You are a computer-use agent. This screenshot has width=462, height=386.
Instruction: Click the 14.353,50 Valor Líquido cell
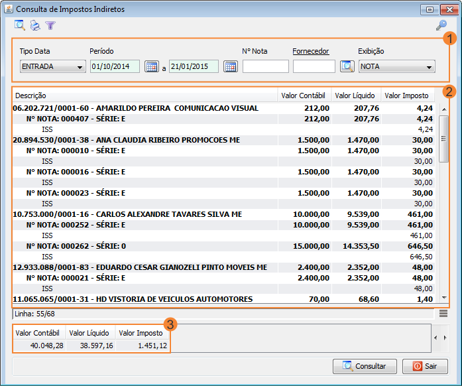[356, 246]
